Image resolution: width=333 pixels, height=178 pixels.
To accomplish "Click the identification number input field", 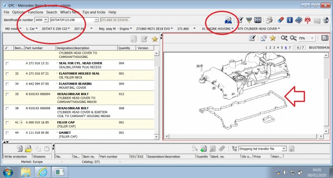I will [72, 20].
